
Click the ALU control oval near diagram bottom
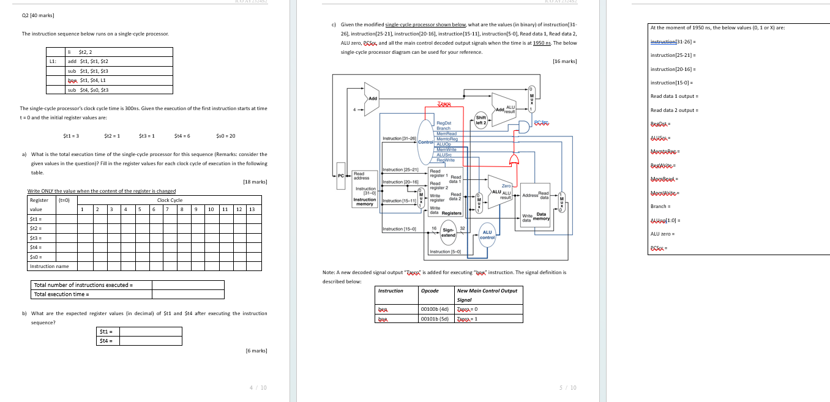[x=487, y=235]
